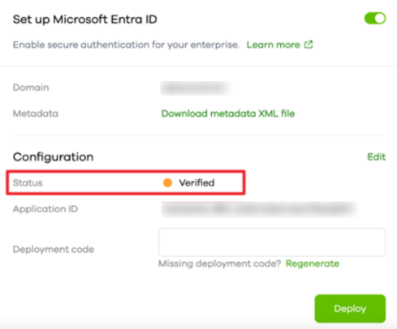Click the Set up Microsoft Entra ID heading
The height and width of the screenshot is (329, 397).
pos(85,19)
